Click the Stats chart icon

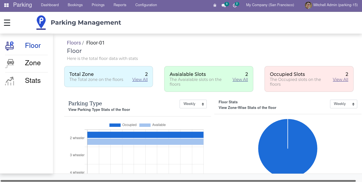(x=10, y=81)
